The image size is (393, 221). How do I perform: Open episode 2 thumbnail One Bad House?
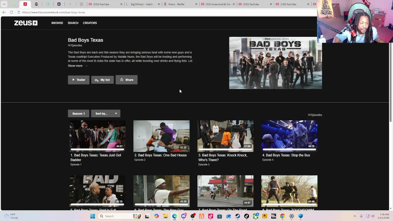[x=161, y=136]
